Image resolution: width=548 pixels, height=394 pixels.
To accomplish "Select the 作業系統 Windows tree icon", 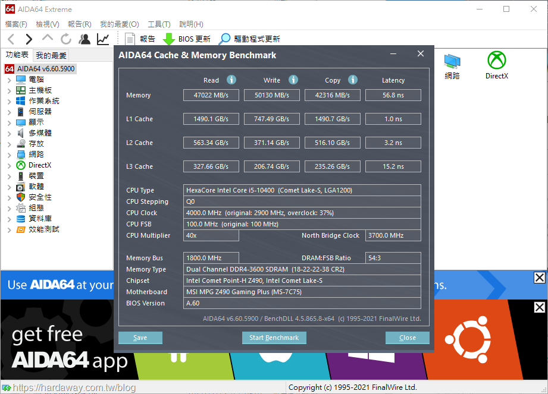I will click(21, 101).
